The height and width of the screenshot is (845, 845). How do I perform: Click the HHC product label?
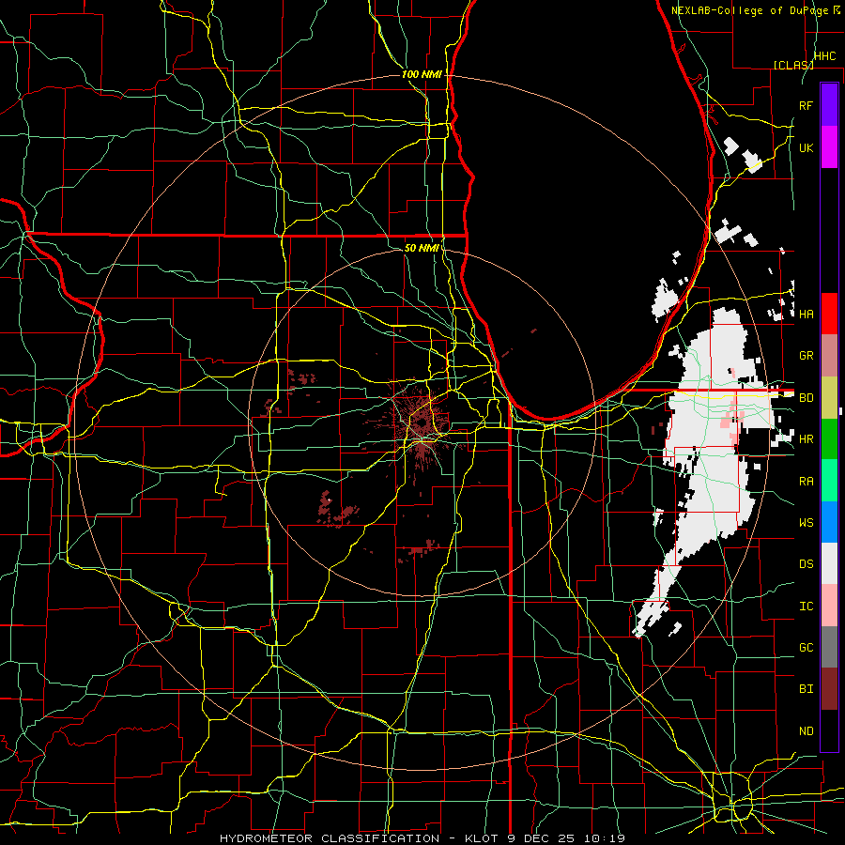point(824,56)
